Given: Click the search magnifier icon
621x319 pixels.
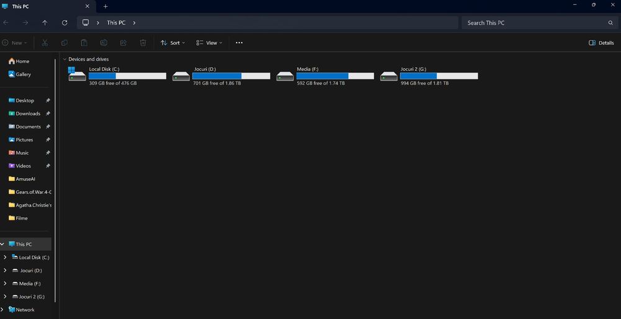Looking at the screenshot, I should click(x=610, y=23).
